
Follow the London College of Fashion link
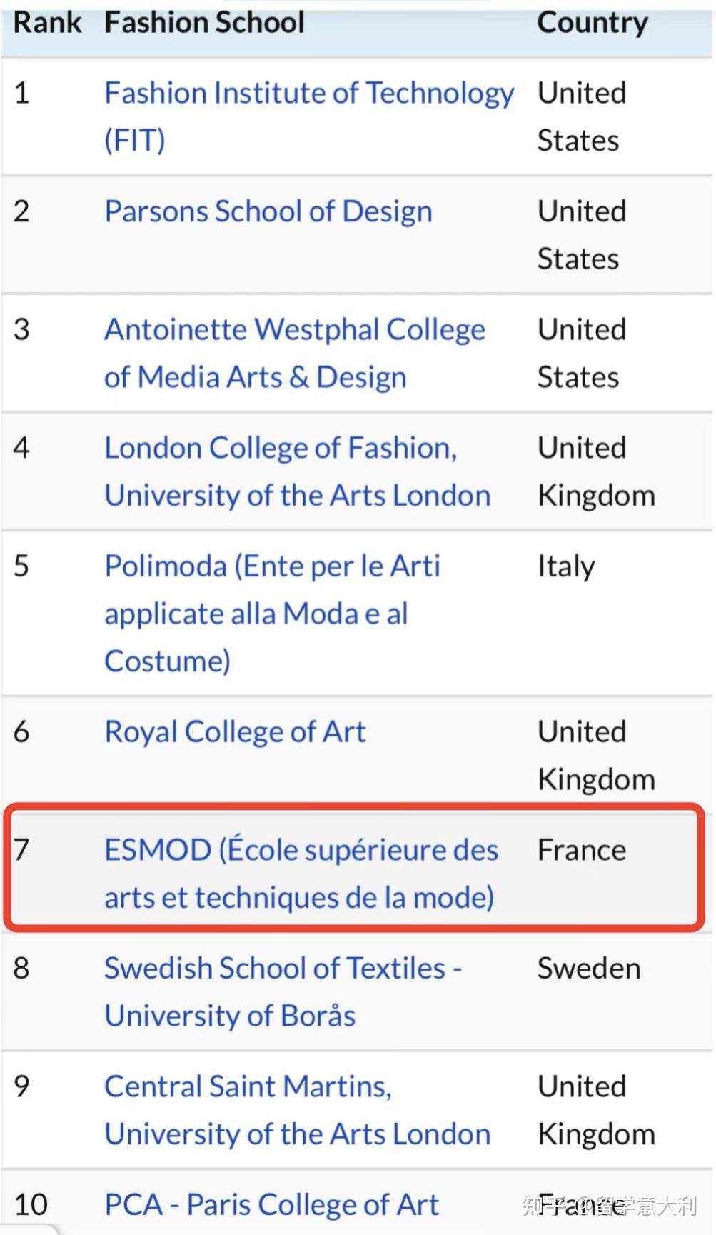tap(281, 449)
